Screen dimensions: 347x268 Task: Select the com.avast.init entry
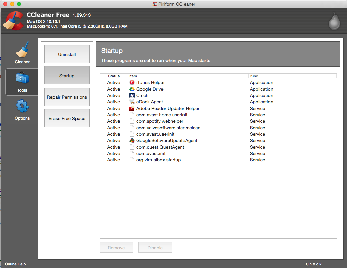click(x=218, y=153)
